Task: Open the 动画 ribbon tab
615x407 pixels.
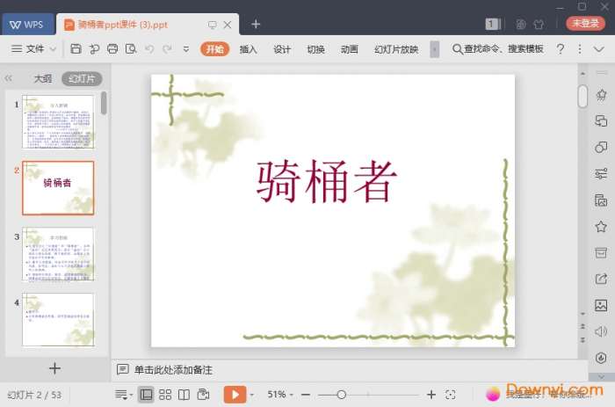Action: click(x=349, y=49)
